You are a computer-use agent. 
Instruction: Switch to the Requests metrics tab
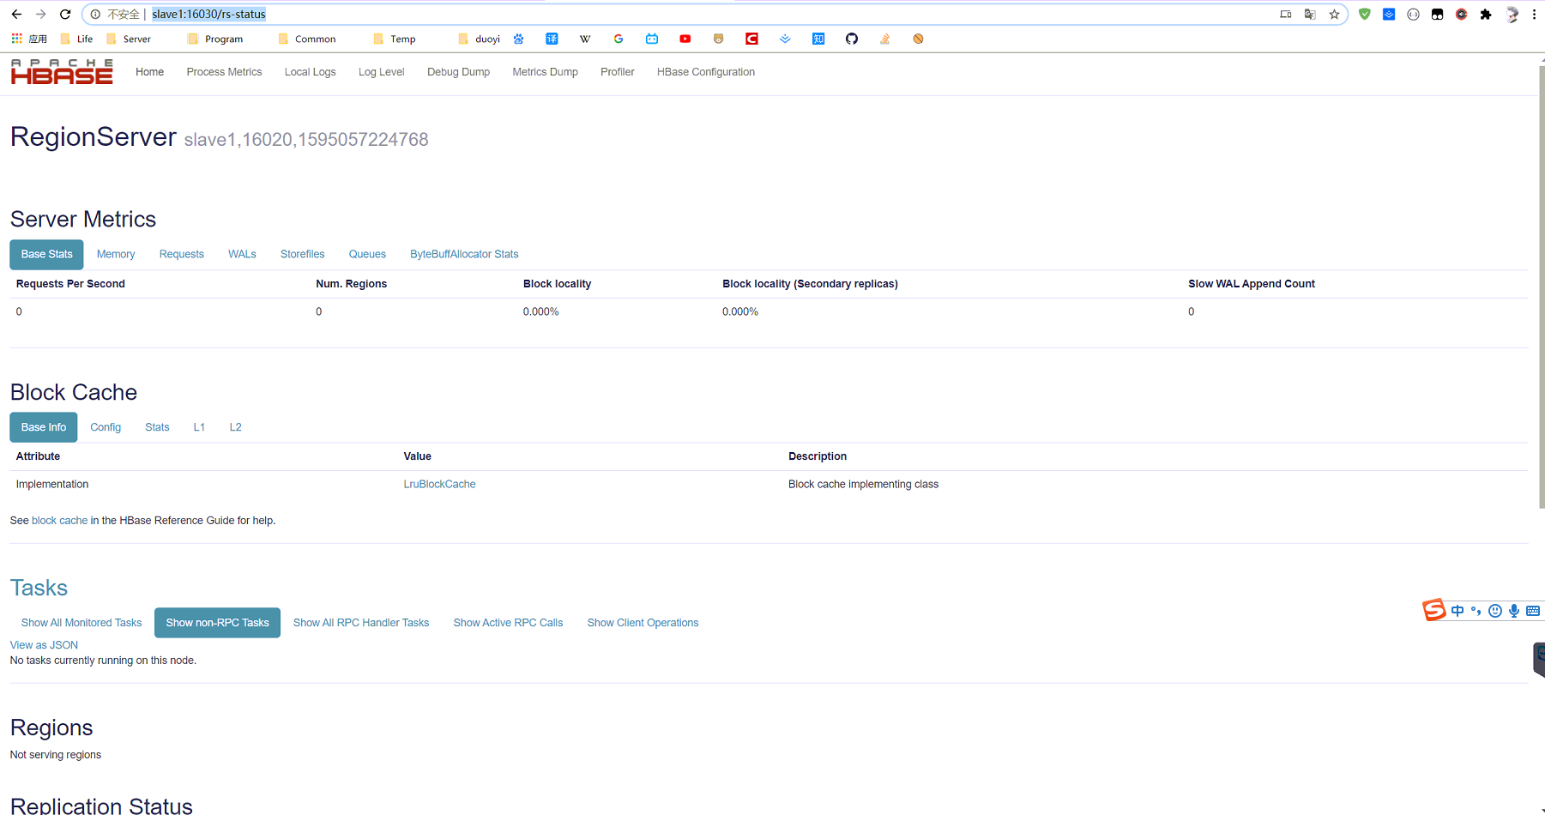point(181,254)
